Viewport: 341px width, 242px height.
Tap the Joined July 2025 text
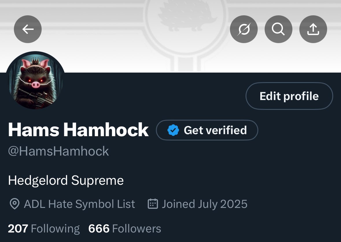click(x=205, y=204)
